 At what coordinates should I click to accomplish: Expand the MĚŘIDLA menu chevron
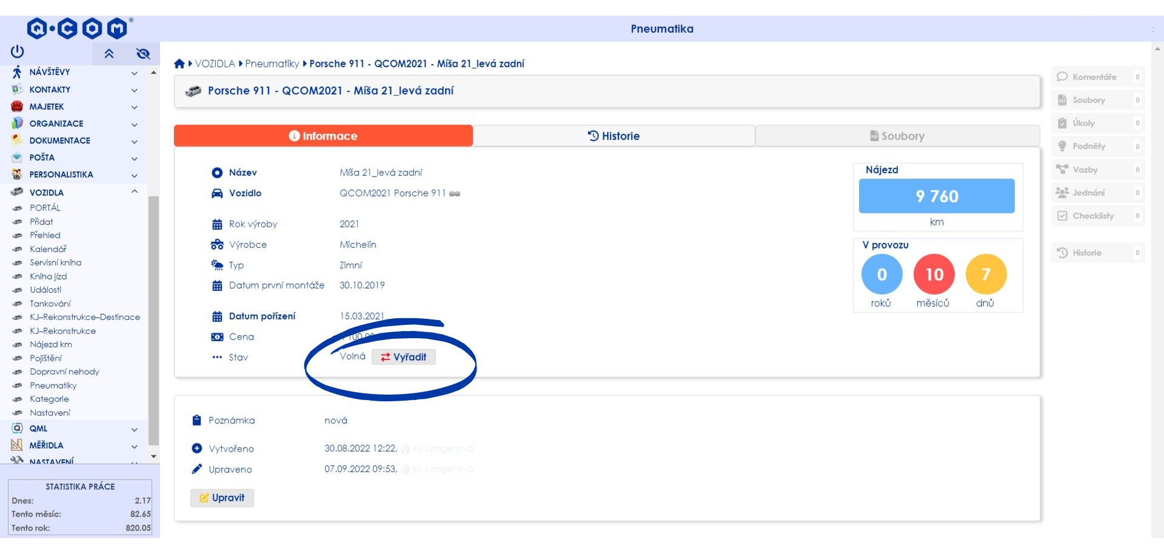pyautogui.click(x=135, y=446)
